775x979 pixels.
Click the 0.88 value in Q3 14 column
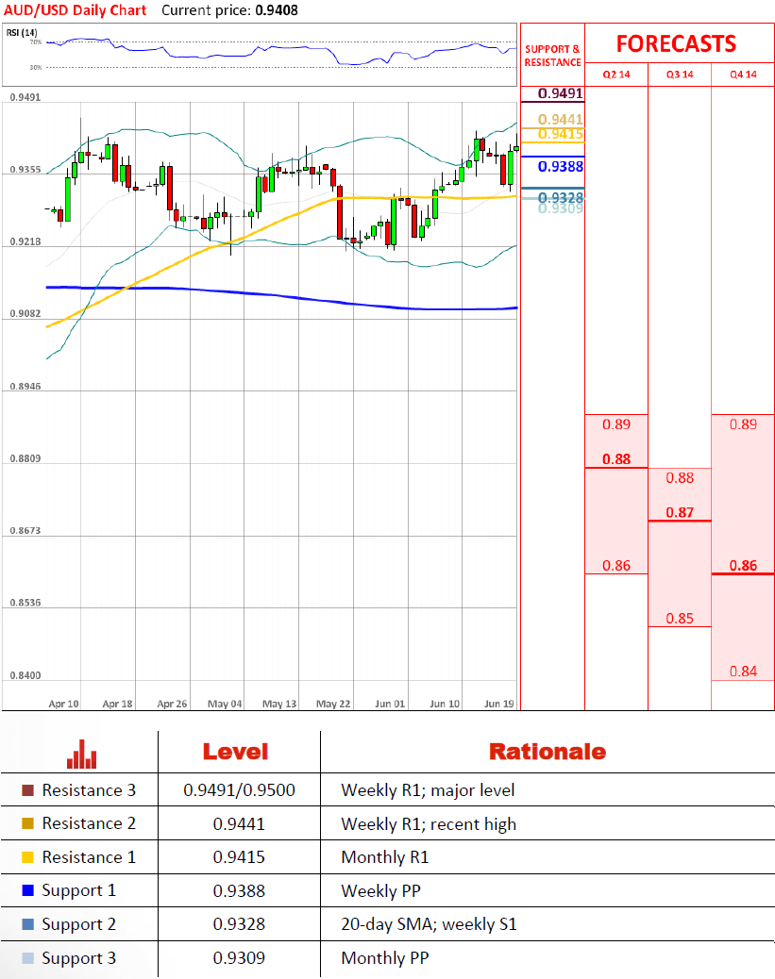click(x=680, y=478)
